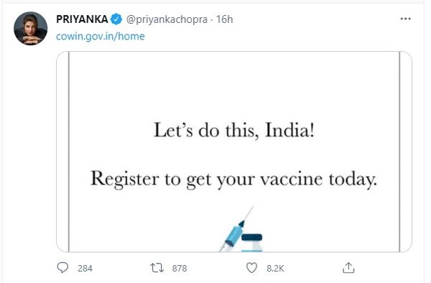Open the attached image card
431x283 pixels.
click(x=234, y=152)
